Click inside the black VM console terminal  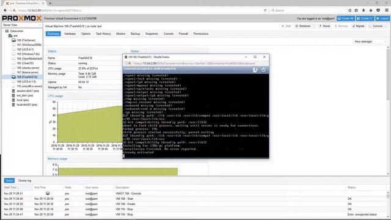point(195,116)
